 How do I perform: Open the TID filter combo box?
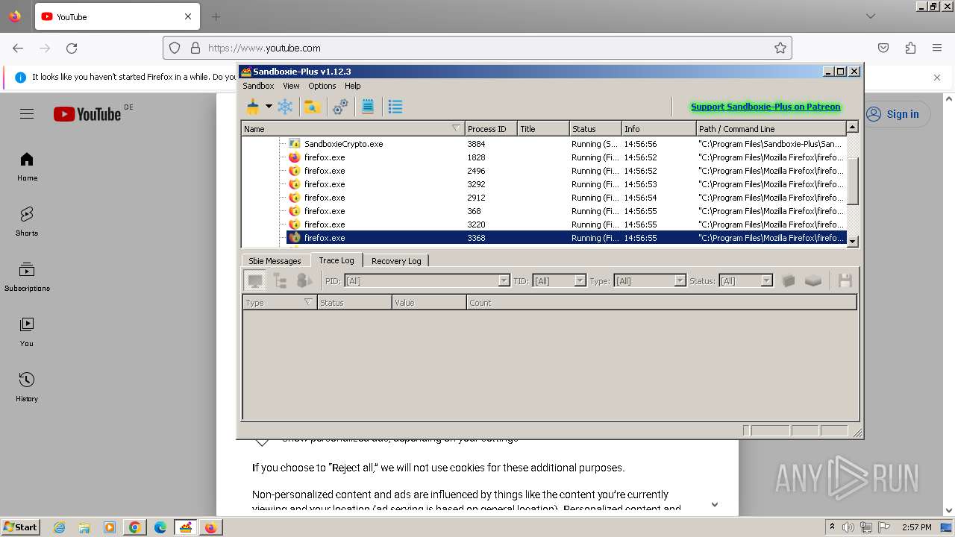click(560, 281)
